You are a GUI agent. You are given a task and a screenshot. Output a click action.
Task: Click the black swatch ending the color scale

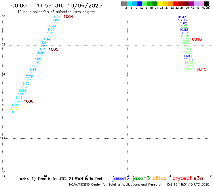pyautogui.click(x=206, y=3)
